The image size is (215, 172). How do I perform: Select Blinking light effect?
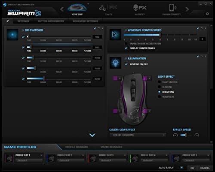click(159, 87)
